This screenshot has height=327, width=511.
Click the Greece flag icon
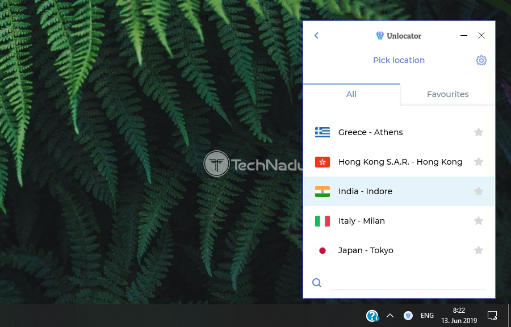pos(322,132)
